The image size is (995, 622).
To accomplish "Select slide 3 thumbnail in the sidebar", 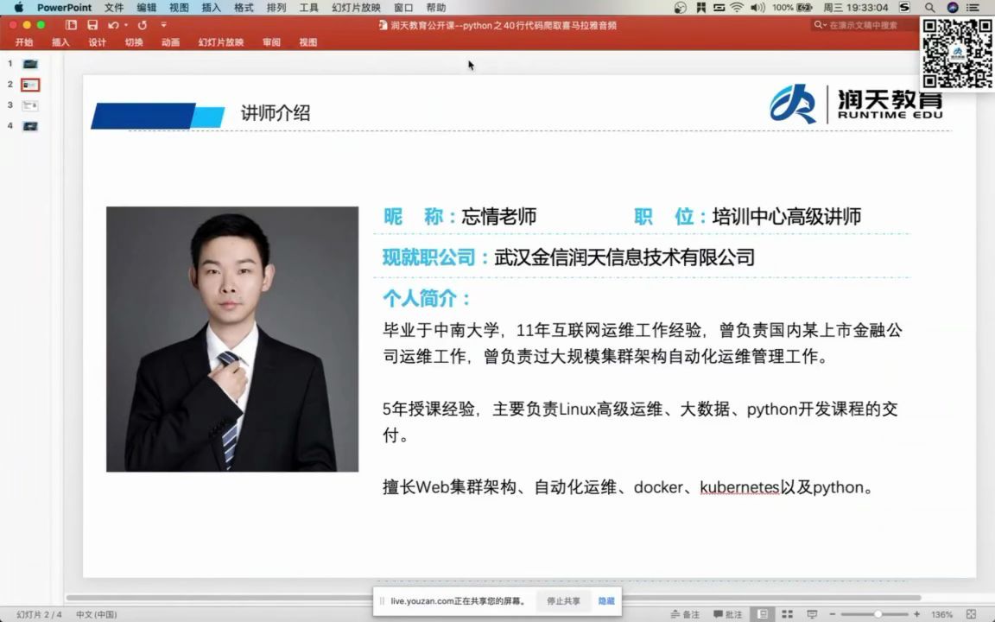I will point(29,105).
